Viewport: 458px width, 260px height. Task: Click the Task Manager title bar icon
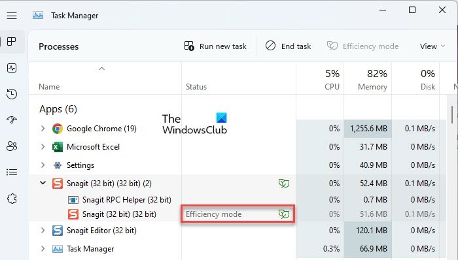pyautogui.click(x=38, y=15)
